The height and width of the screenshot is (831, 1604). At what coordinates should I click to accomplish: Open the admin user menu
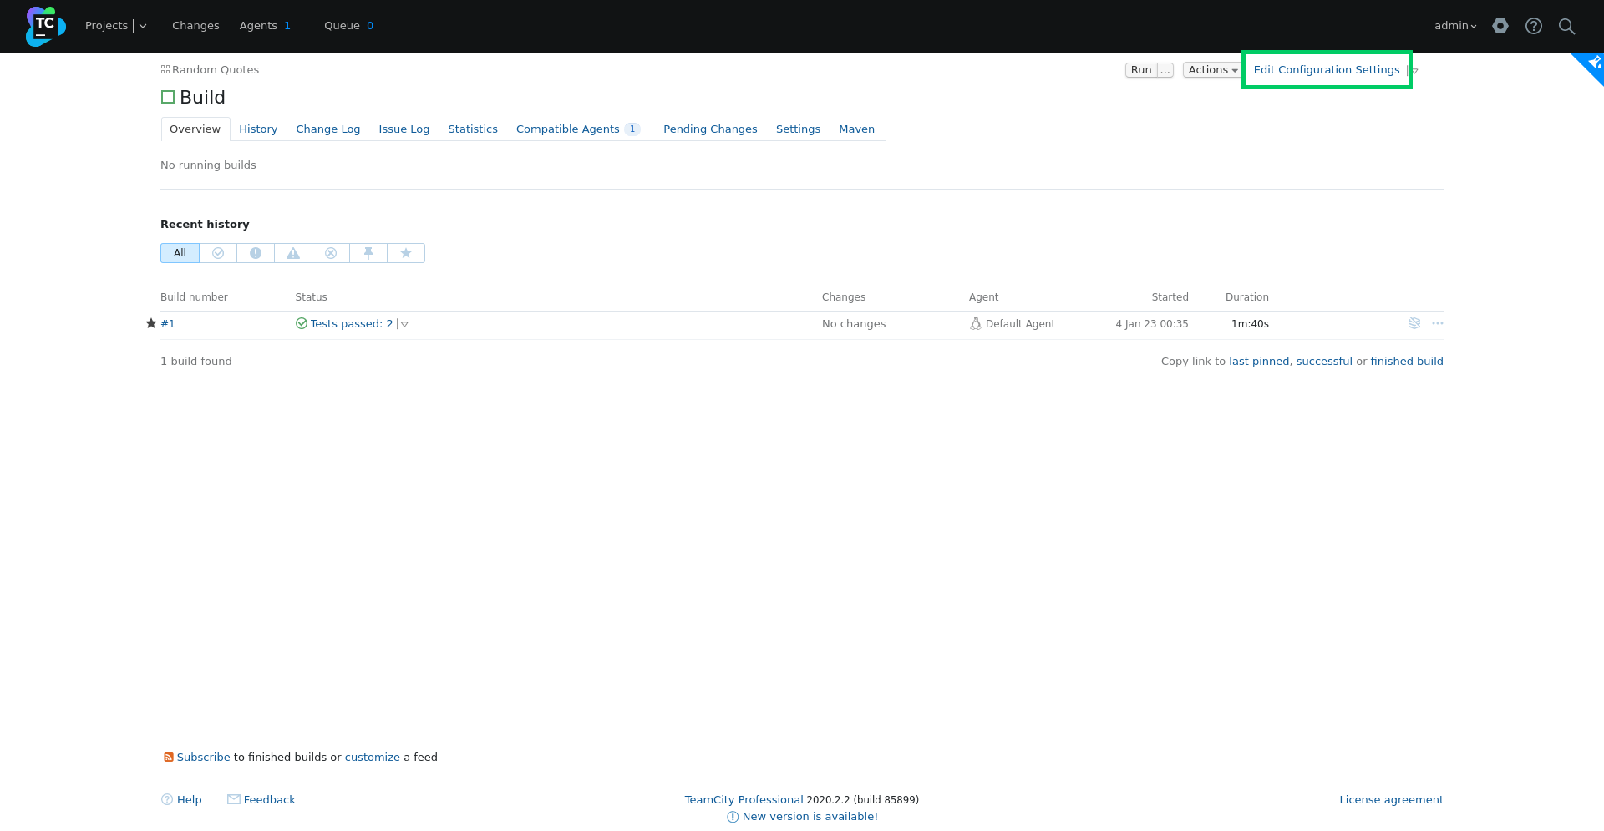point(1455,26)
